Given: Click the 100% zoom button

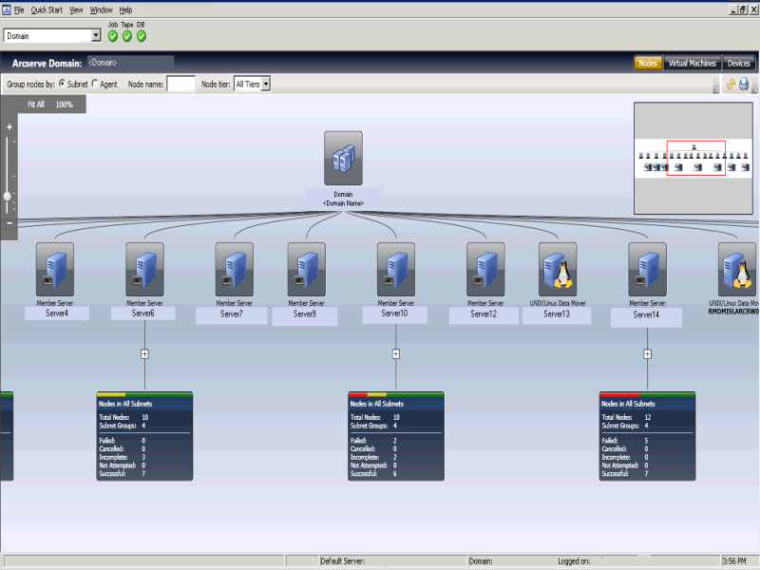Looking at the screenshot, I should click(x=64, y=104).
